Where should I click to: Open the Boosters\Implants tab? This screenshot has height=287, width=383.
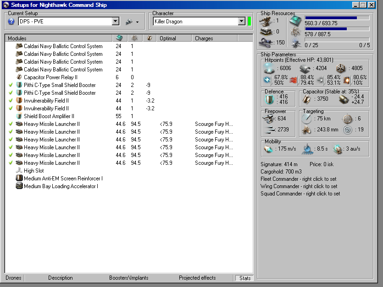coord(129,278)
